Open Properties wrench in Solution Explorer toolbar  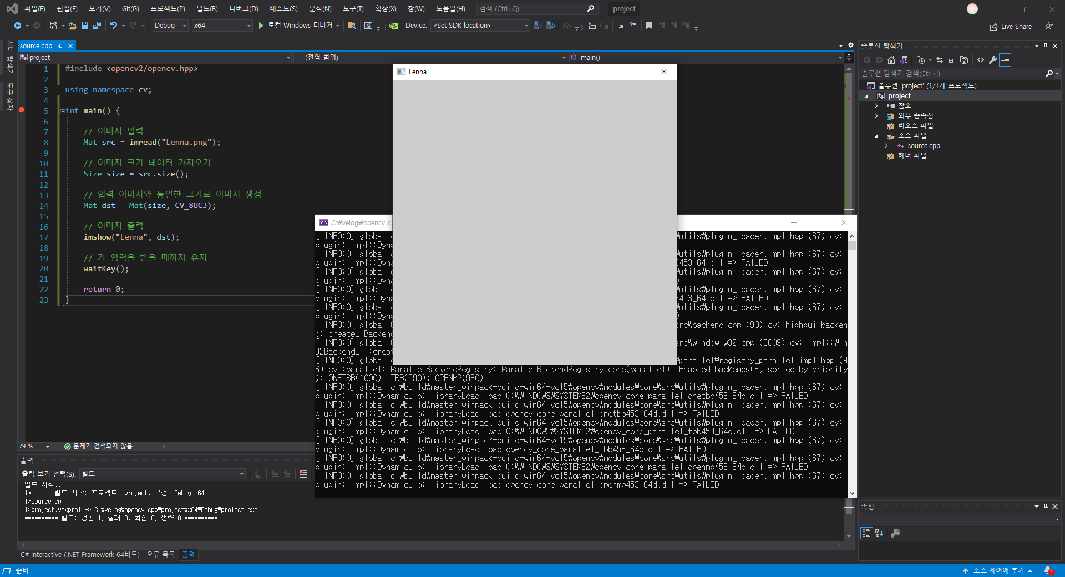click(993, 60)
